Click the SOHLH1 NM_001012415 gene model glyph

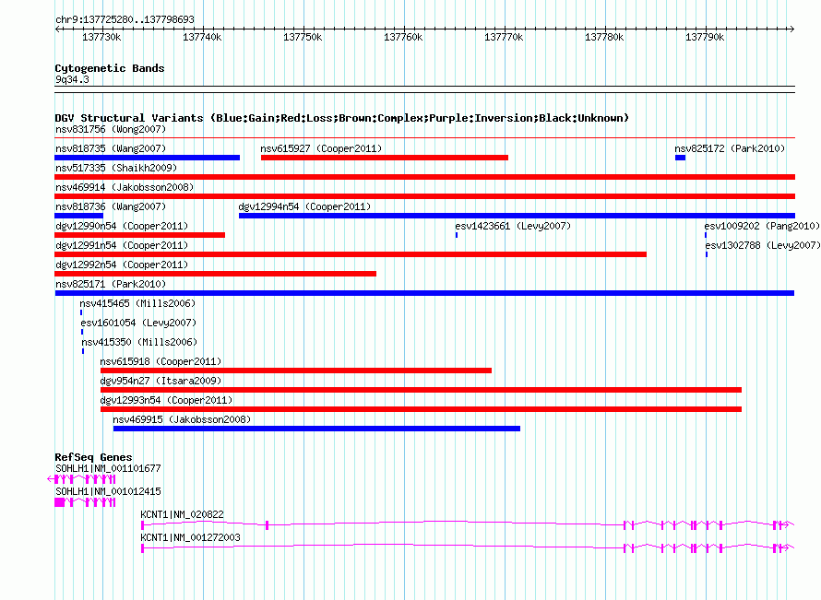(85, 502)
